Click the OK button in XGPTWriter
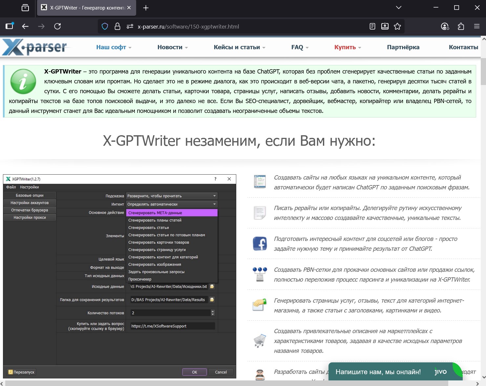The width and height of the screenshot is (486, 386). coord(194,372)
